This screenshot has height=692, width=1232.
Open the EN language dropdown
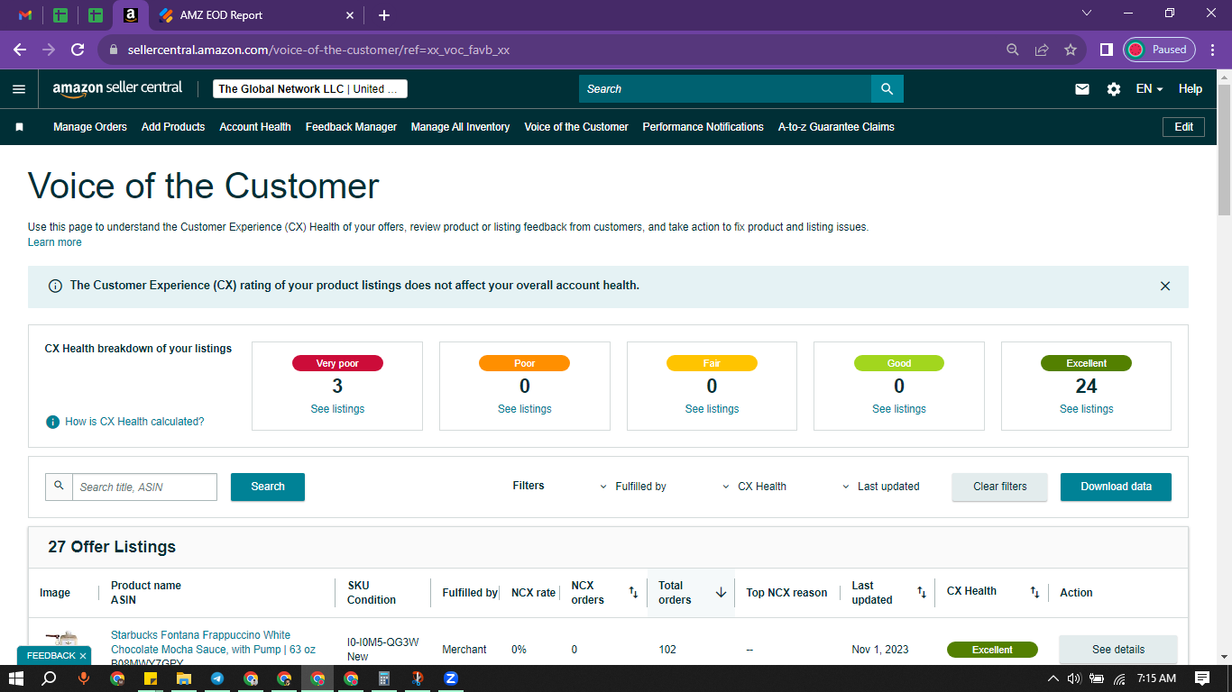(1149, 89)
